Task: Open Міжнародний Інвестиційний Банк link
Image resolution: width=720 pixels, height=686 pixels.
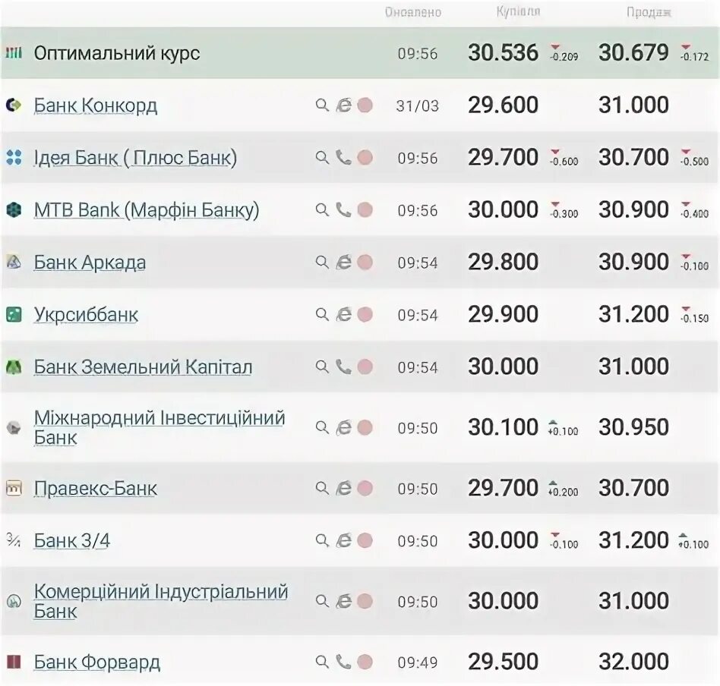Action: 159,428
